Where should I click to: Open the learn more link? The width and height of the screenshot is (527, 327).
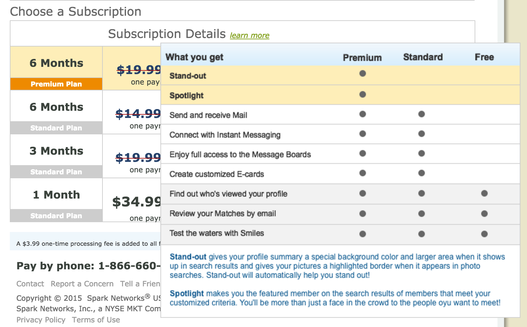tap(249, 35)
